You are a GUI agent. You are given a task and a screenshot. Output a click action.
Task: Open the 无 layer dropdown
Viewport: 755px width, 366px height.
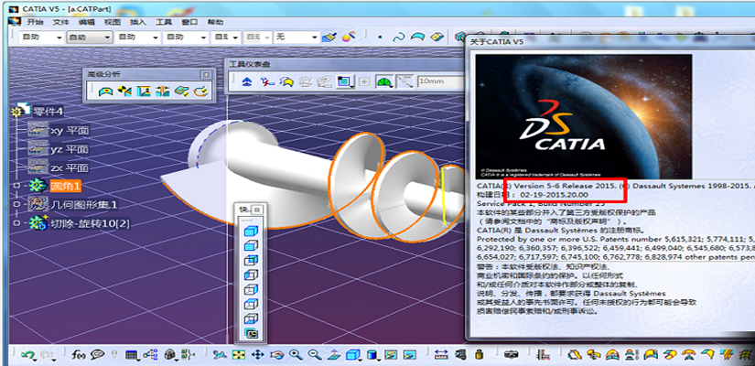click(x=313, y=38)
